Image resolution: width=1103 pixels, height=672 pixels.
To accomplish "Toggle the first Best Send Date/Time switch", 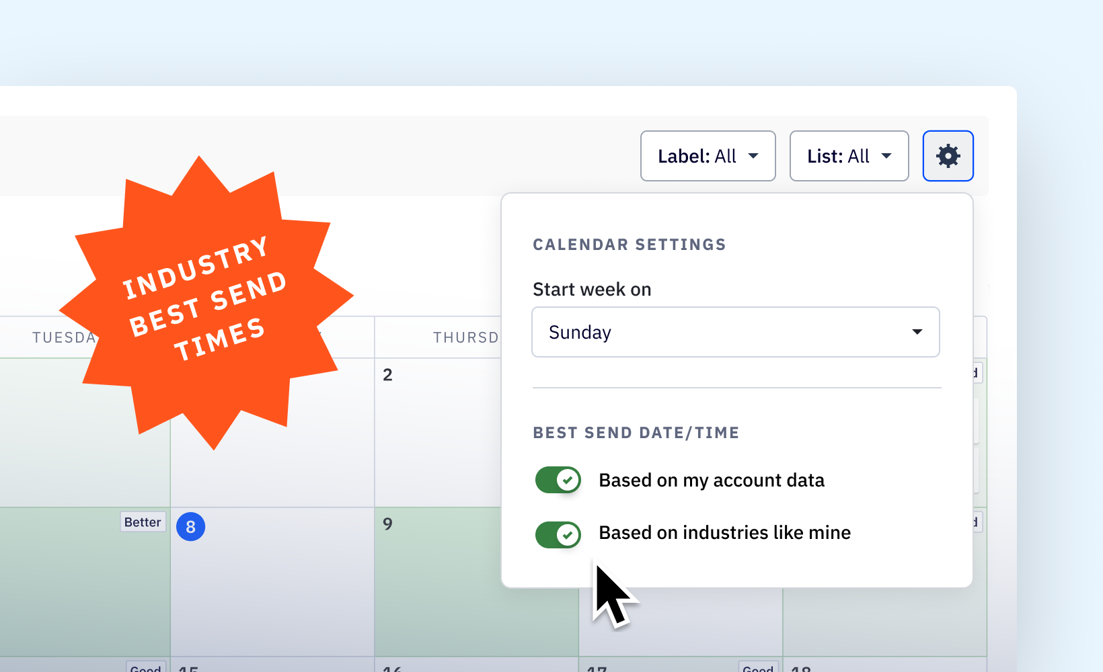I will [x=558, y=480].
